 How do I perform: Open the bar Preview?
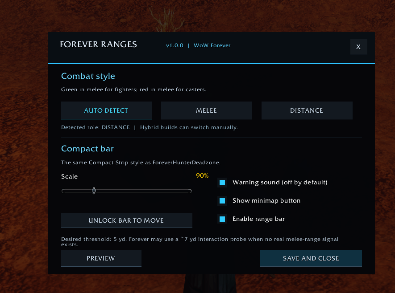101,258
